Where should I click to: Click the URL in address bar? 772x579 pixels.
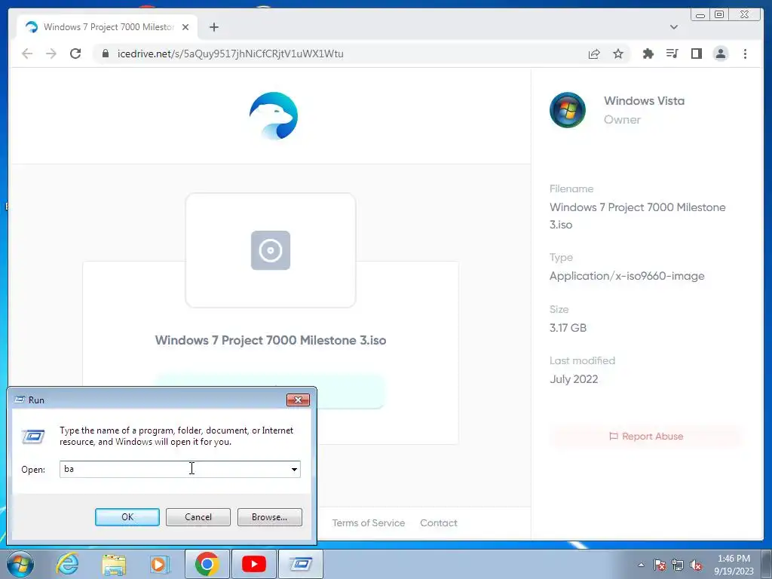(x=230, y=54)
